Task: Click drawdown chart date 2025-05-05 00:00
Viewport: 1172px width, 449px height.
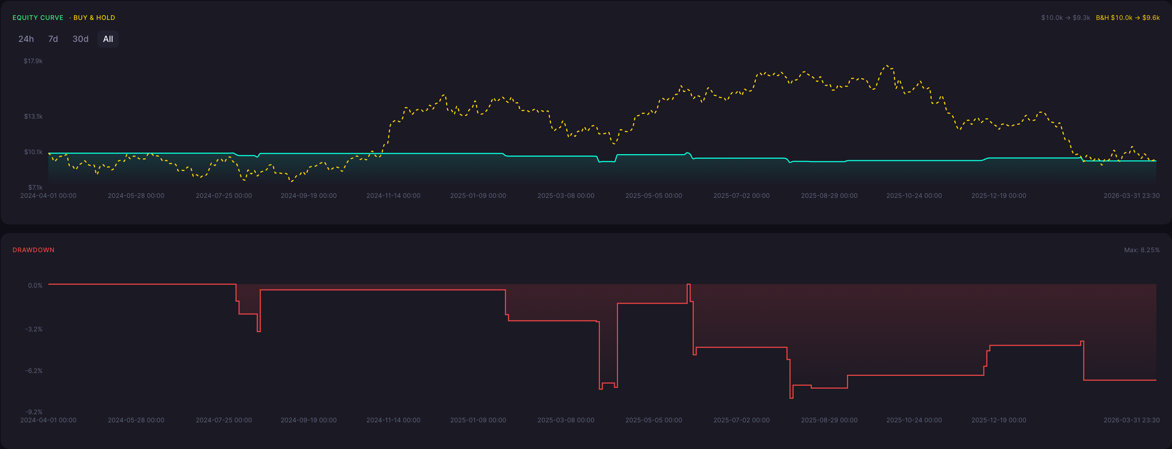Action: point(654,420)
